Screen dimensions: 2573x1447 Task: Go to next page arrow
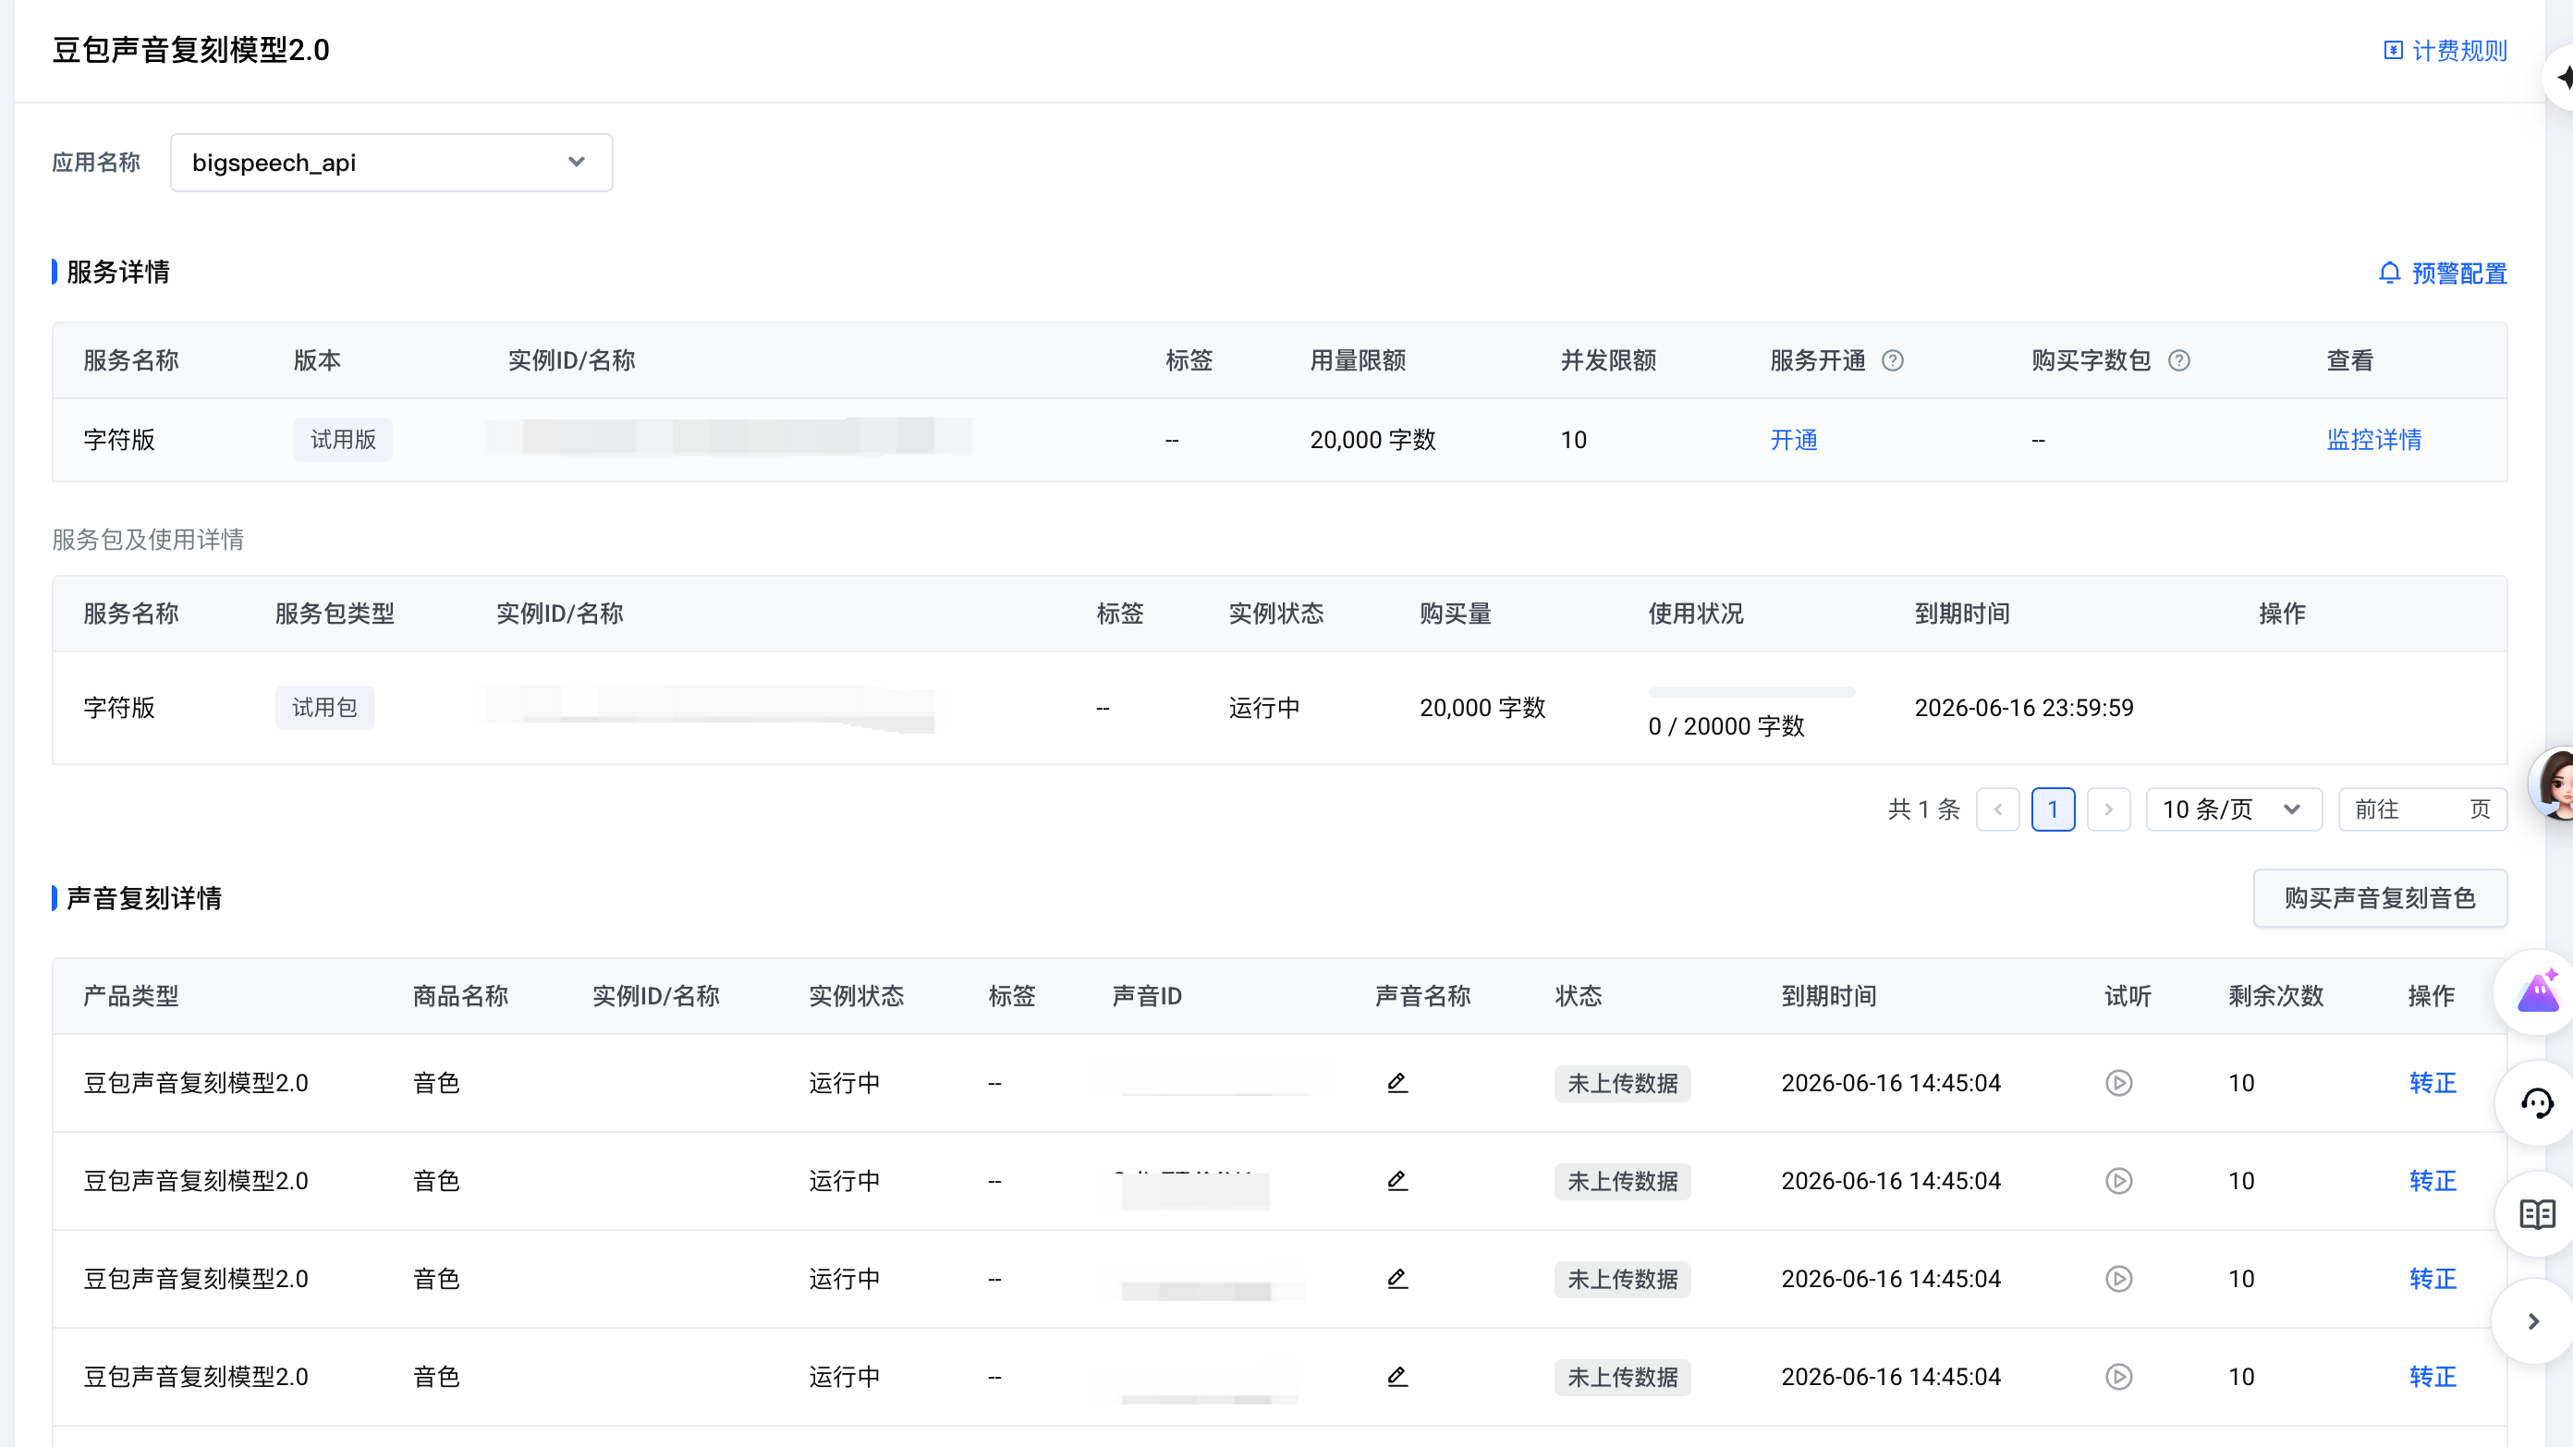(2108, 809)
